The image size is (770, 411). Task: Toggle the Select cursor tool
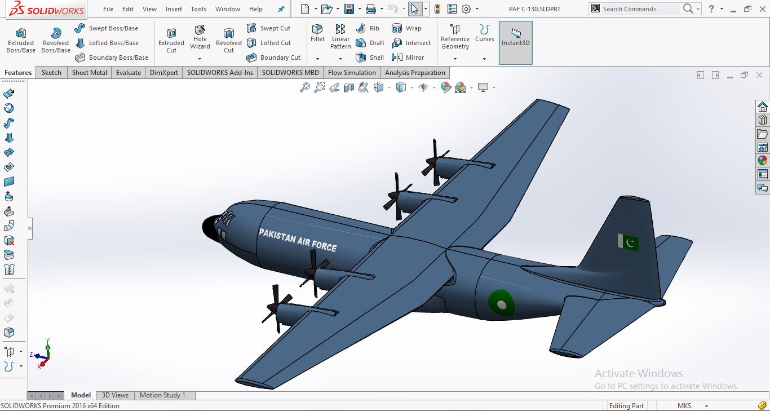[x=415, y=9]
